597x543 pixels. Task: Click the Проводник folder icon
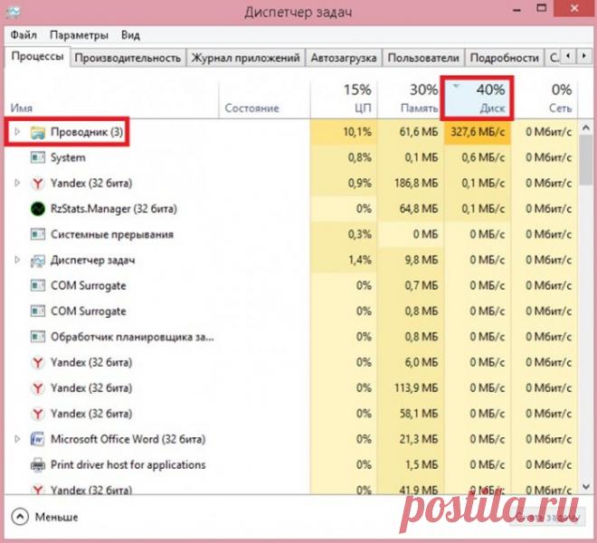point(38,132)
